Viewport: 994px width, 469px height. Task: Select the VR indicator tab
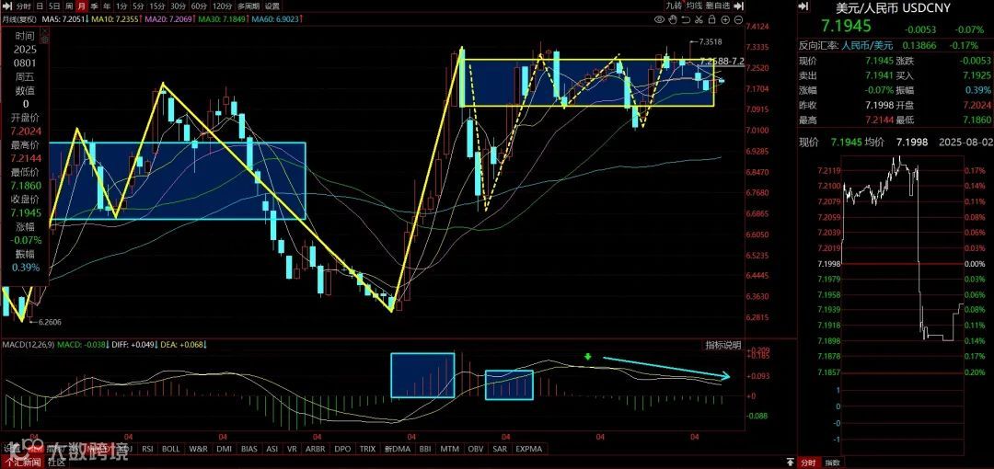pyautogui.click(x=293, y=449)
